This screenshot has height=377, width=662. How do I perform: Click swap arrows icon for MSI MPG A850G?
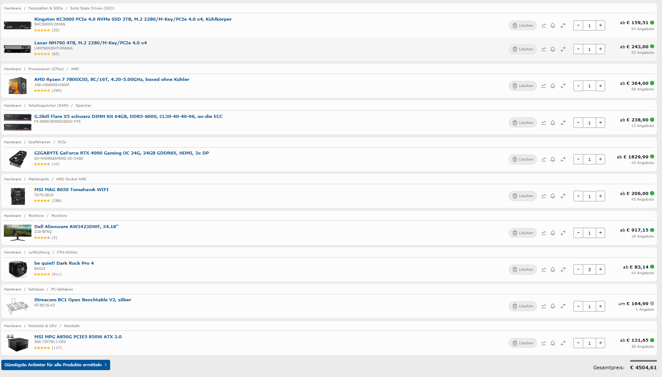563,343
